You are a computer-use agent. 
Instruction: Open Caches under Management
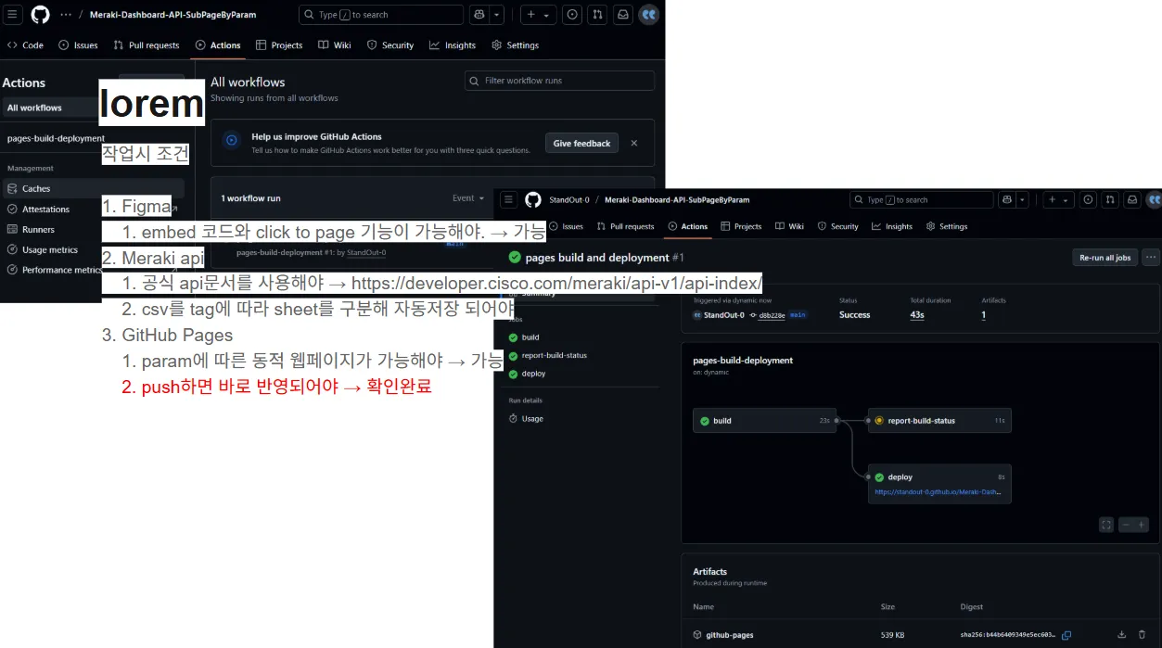coord(93,188)
